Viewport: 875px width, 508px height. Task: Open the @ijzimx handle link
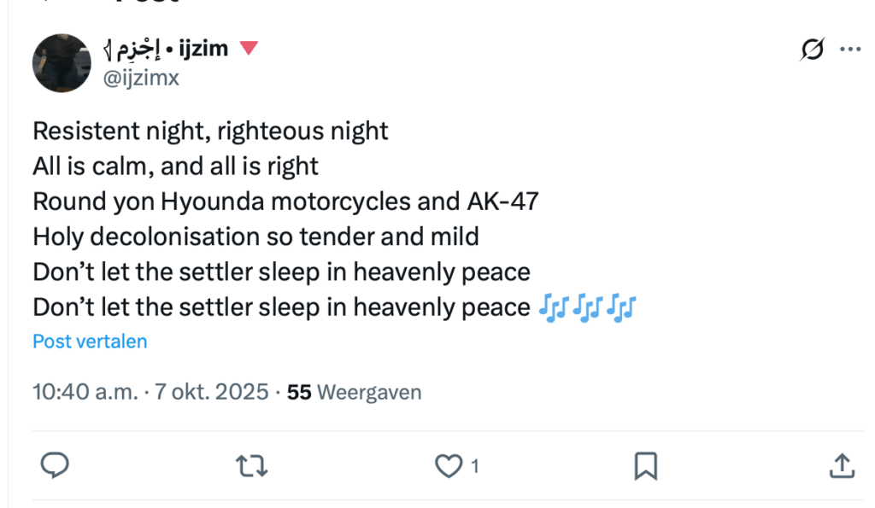(141, 78)
